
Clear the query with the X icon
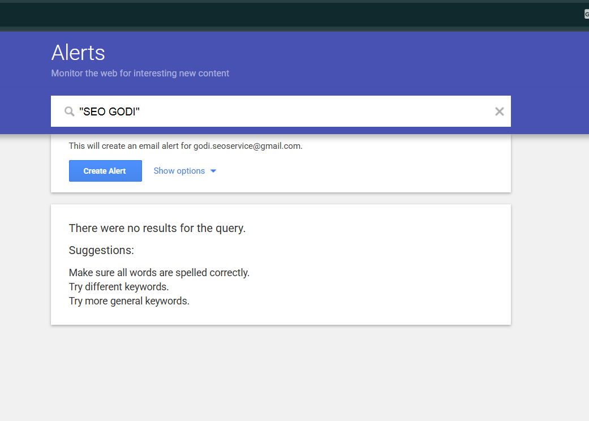(x=499, y=111)
